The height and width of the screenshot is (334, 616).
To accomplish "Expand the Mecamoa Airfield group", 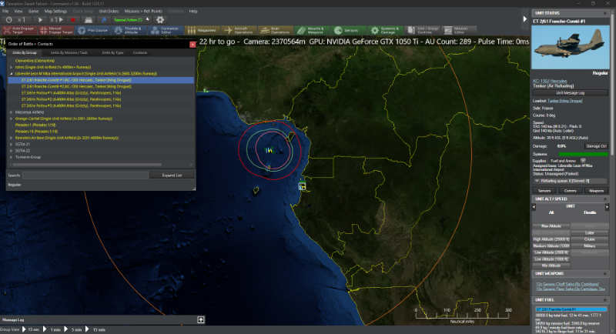I will [x=12, y=112].
